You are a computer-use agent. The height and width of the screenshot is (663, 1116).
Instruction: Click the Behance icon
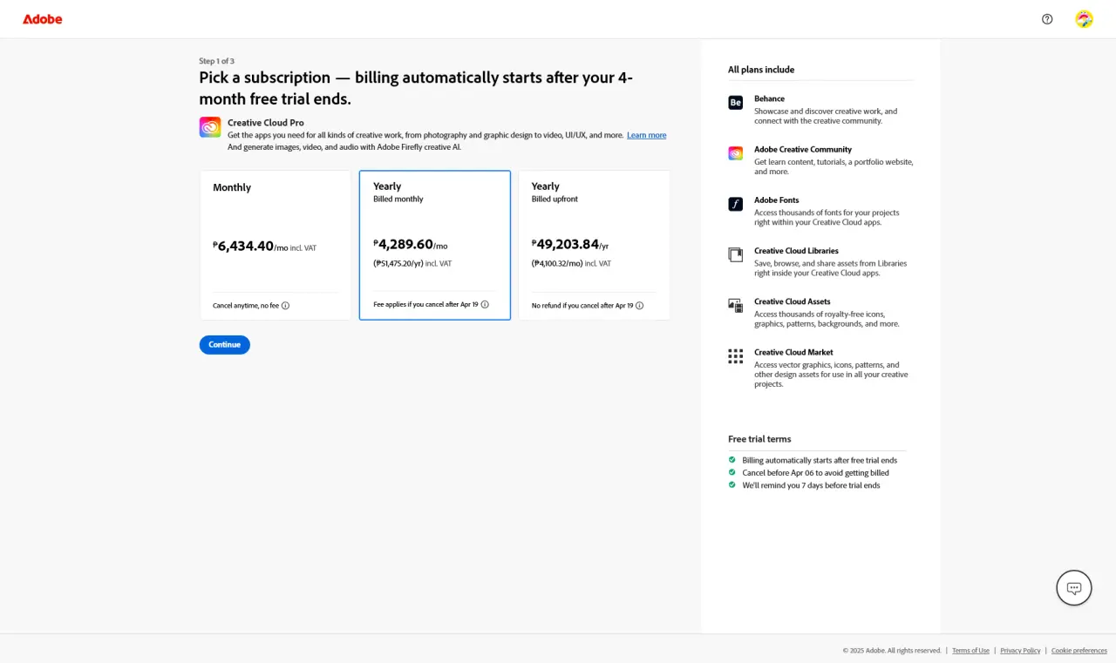[736, 103]
